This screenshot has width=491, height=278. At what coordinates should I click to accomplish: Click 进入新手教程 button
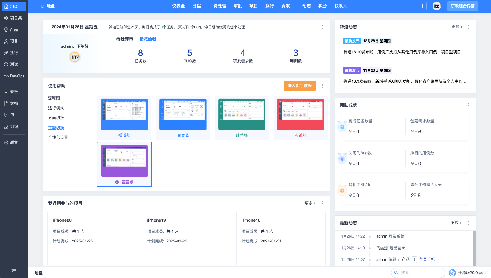(300, 86)
